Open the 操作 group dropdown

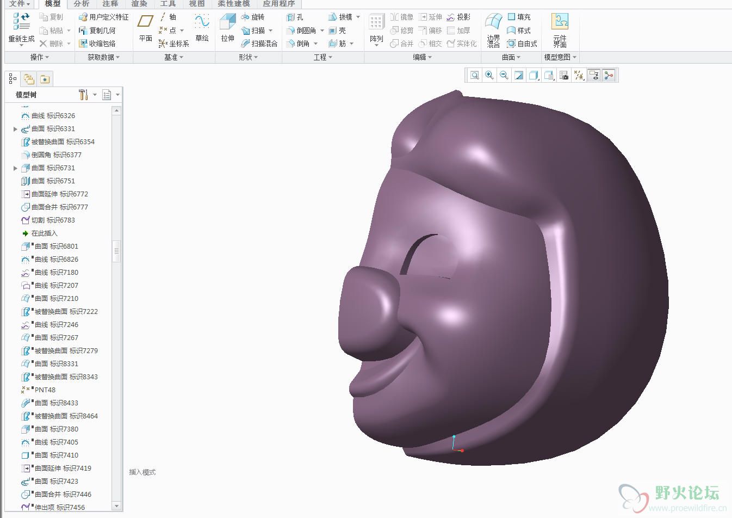tap(40, 57)
